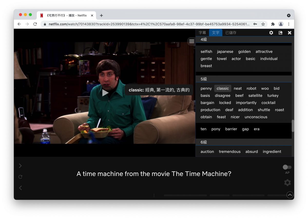Click the 6級 level header
Viewport: 308px width, 218px height.
coord(244,142)
